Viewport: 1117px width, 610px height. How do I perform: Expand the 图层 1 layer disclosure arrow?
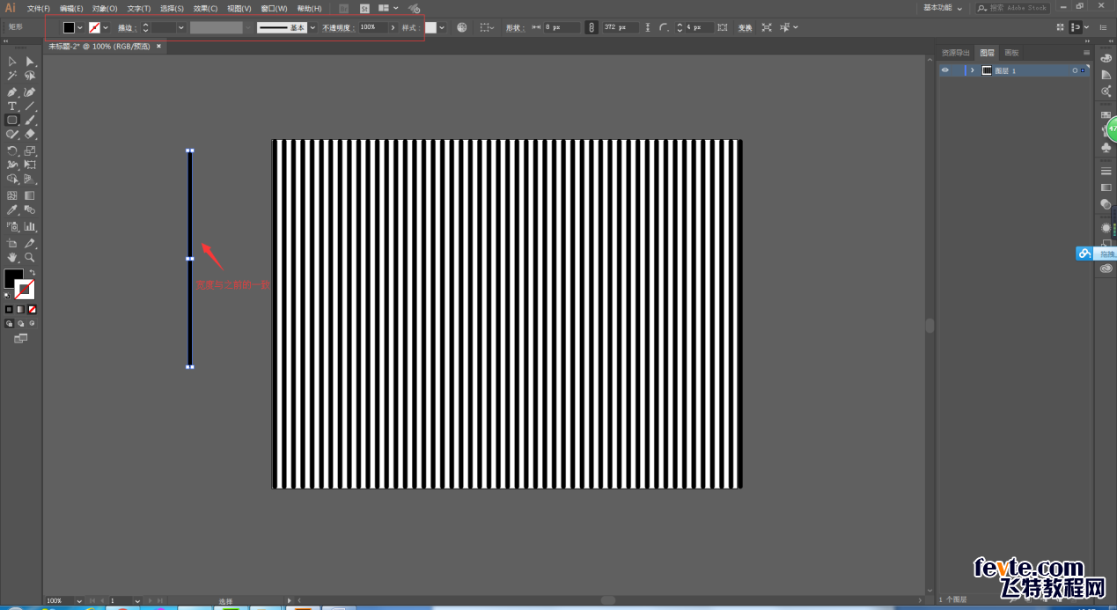pyautogui.click(x=972, y=70)
